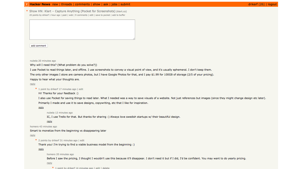
Task: Click 'save to pocket' under story
Action: (103, 15)
